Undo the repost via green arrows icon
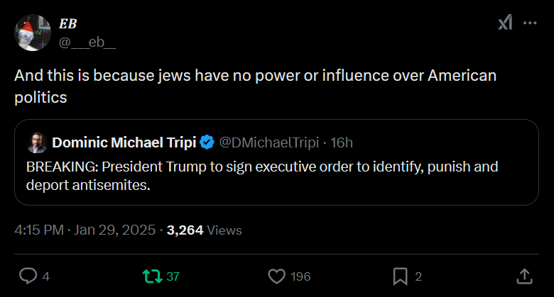 [x=151, y=275]
